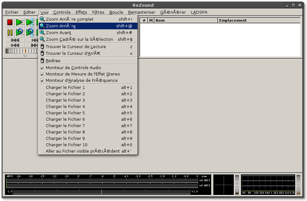
Task: Toggle Moniteur de Mesure de l'Effet Stereo
Action: point(42,74)
